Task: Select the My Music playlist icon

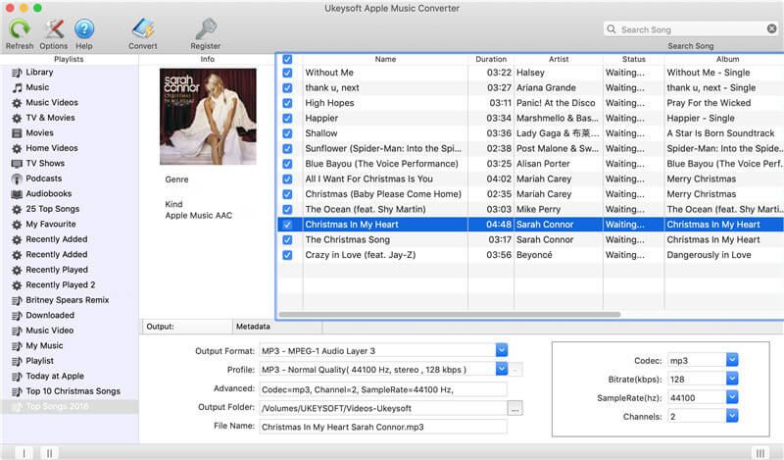Action: 17,346
